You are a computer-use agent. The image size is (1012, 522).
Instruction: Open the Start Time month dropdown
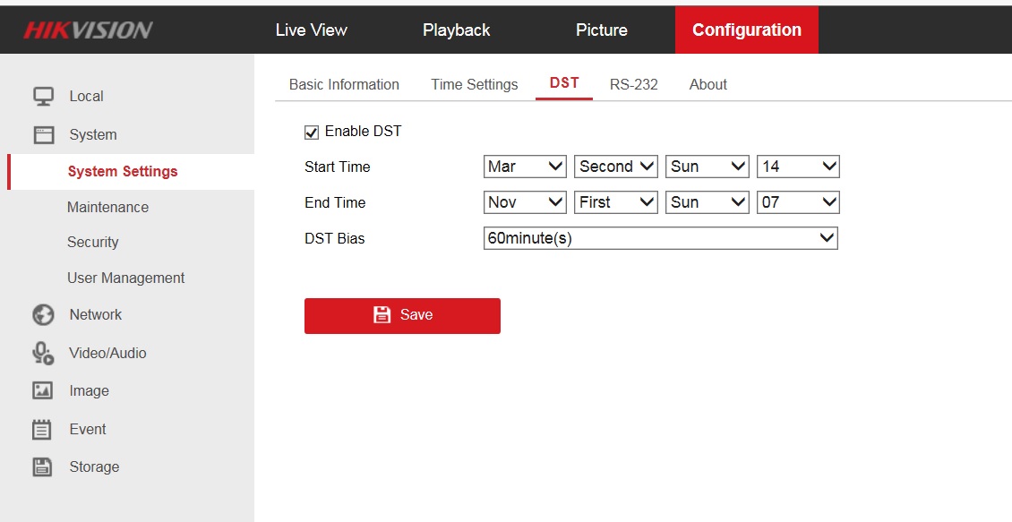click(x=525, y=167)
